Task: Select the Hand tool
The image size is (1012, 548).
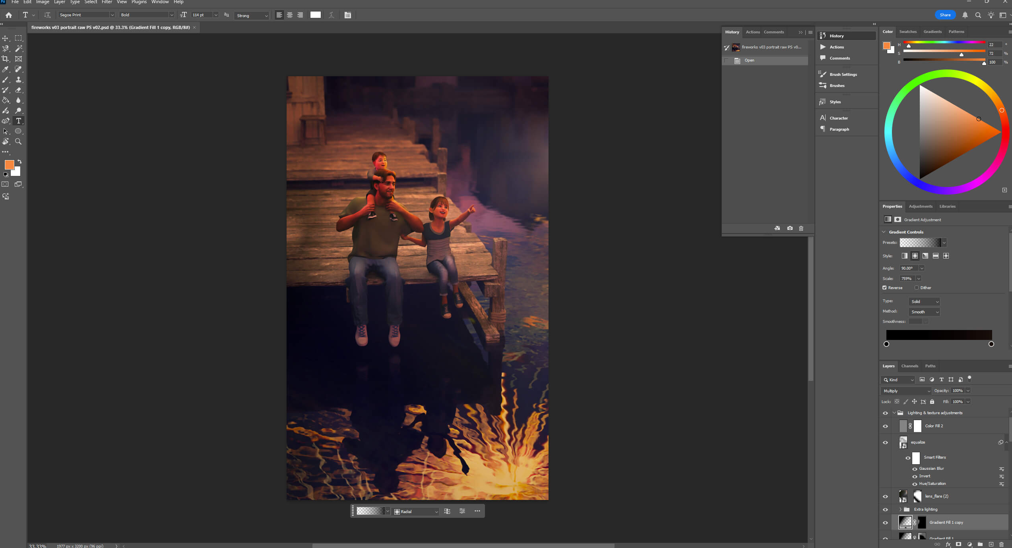Action: point(6,141)
